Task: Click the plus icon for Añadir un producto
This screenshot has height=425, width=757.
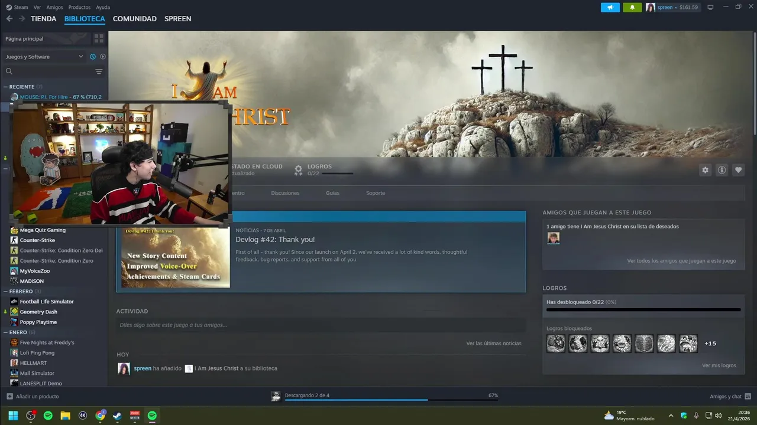Action: 9,397
